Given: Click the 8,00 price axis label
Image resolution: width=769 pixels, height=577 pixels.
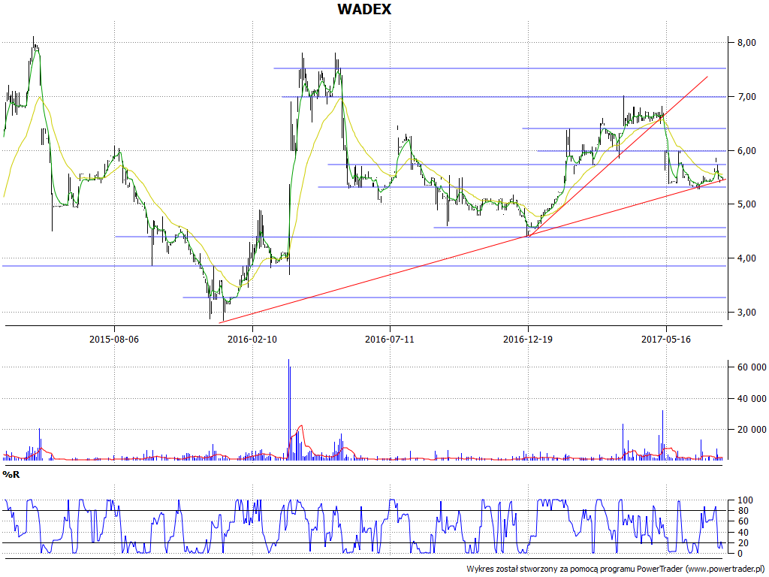Looking at the screenshot, I should click(x=746, y=43).
